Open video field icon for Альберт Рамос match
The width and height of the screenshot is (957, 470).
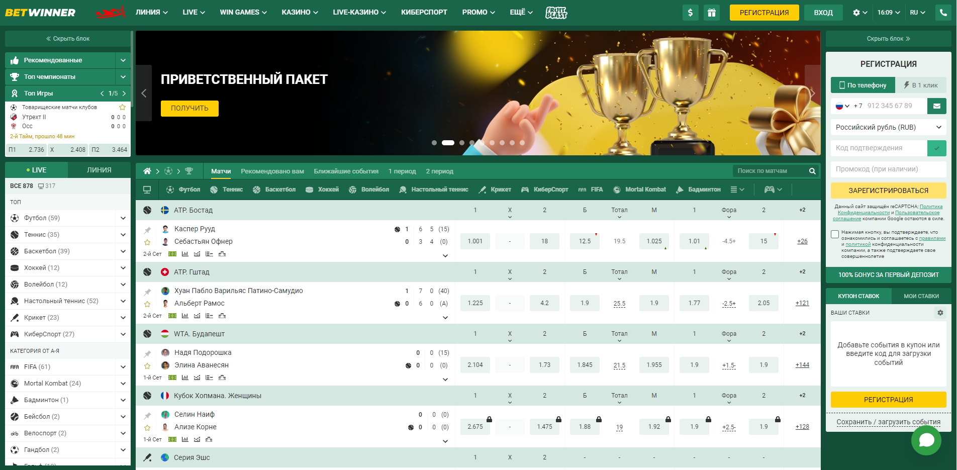pyautogui.click(x=172, y=316)
